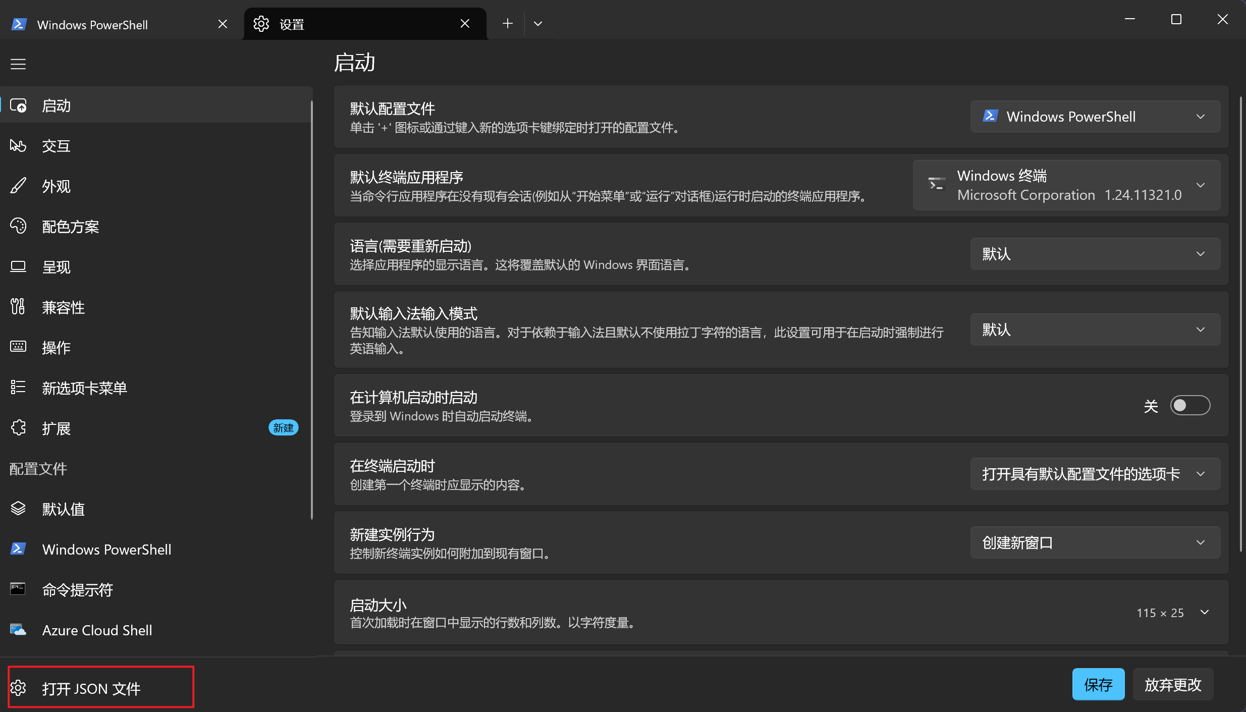Screen dimensions: 1246x712
Task: Click the 兼容性 tools icon
Action: pos(18,306)
